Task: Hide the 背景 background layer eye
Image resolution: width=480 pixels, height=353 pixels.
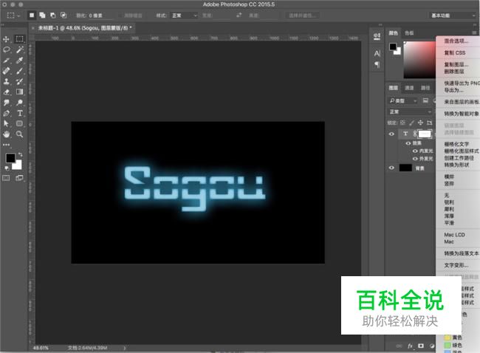Action: coord(391,168)
